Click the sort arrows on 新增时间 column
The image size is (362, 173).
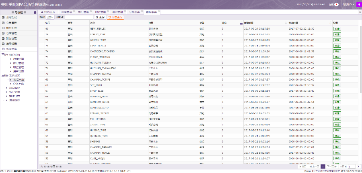pos(285,23)
